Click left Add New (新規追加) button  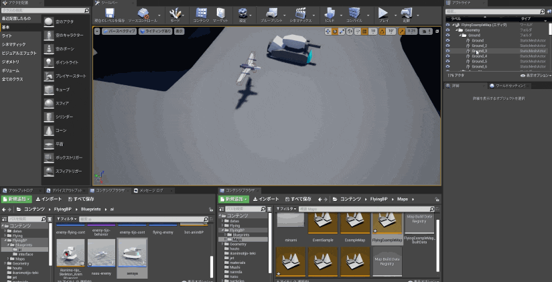[x=17, y=199]
